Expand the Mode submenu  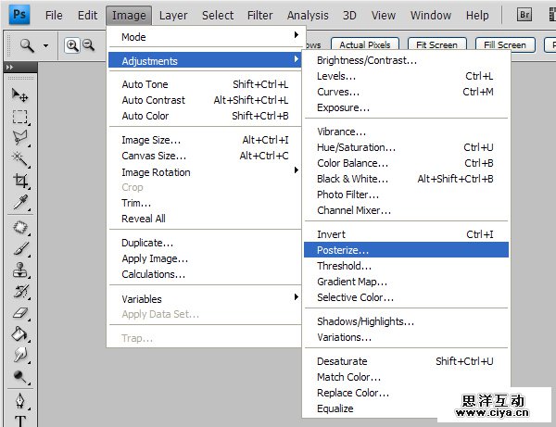(204, 37)
